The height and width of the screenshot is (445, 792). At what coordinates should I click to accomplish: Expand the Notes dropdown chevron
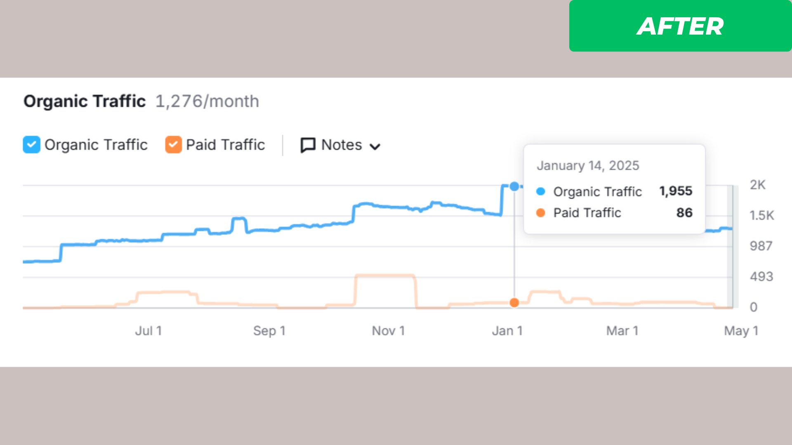click(x=375, y=147)
